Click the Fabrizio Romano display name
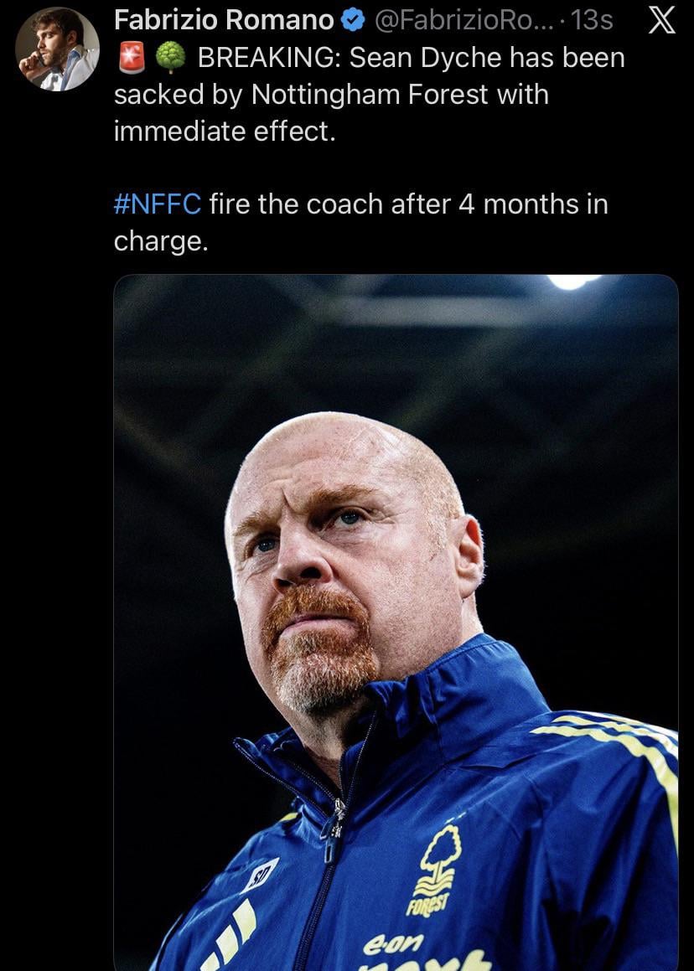Image resolution: width=694 pixels, height=971 pixels. pos(224,21)
